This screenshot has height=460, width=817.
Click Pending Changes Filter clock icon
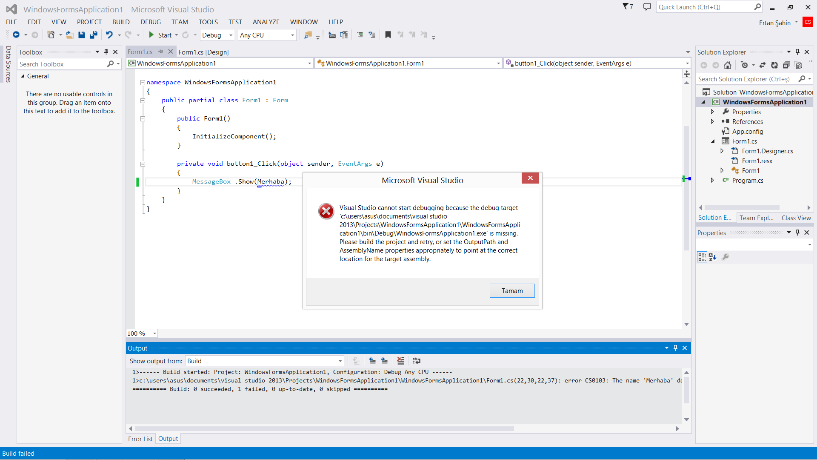(x=744, y=65)
